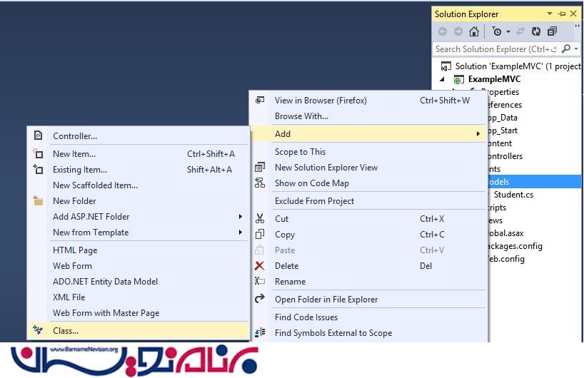The width and height of the screenshot is (584, 378).
Task: Choose New Folder in Add submenu
Action: tap(139, 201)
